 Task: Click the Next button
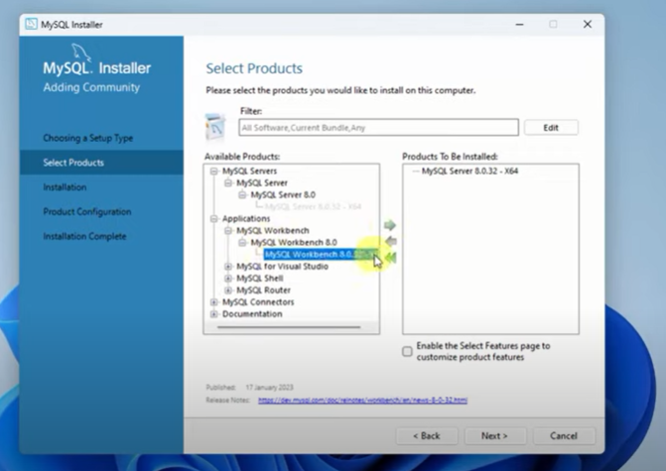pos(495,435)
